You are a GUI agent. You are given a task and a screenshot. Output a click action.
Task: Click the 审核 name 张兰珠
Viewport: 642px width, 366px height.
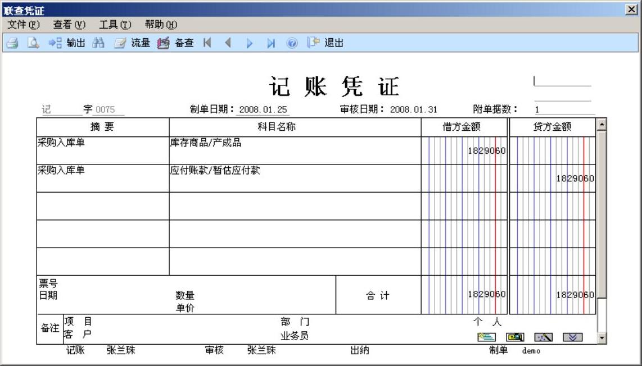pos(261,350)
